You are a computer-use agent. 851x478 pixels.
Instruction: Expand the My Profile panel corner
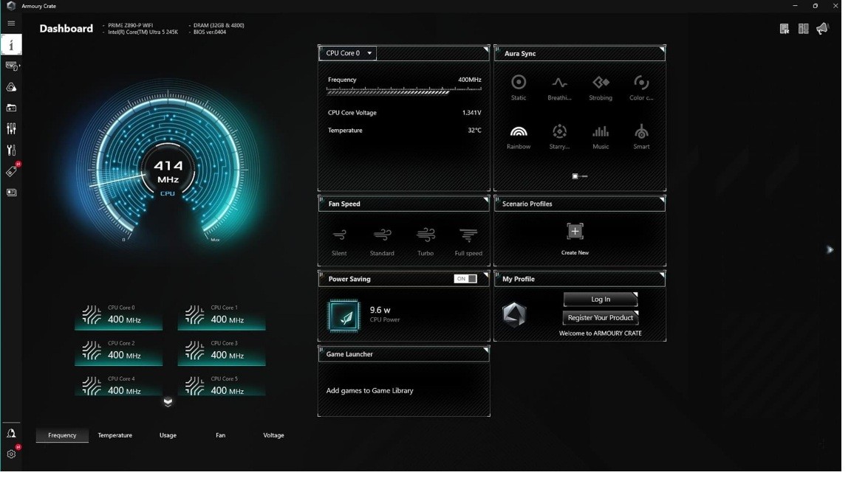pos(662,275)
